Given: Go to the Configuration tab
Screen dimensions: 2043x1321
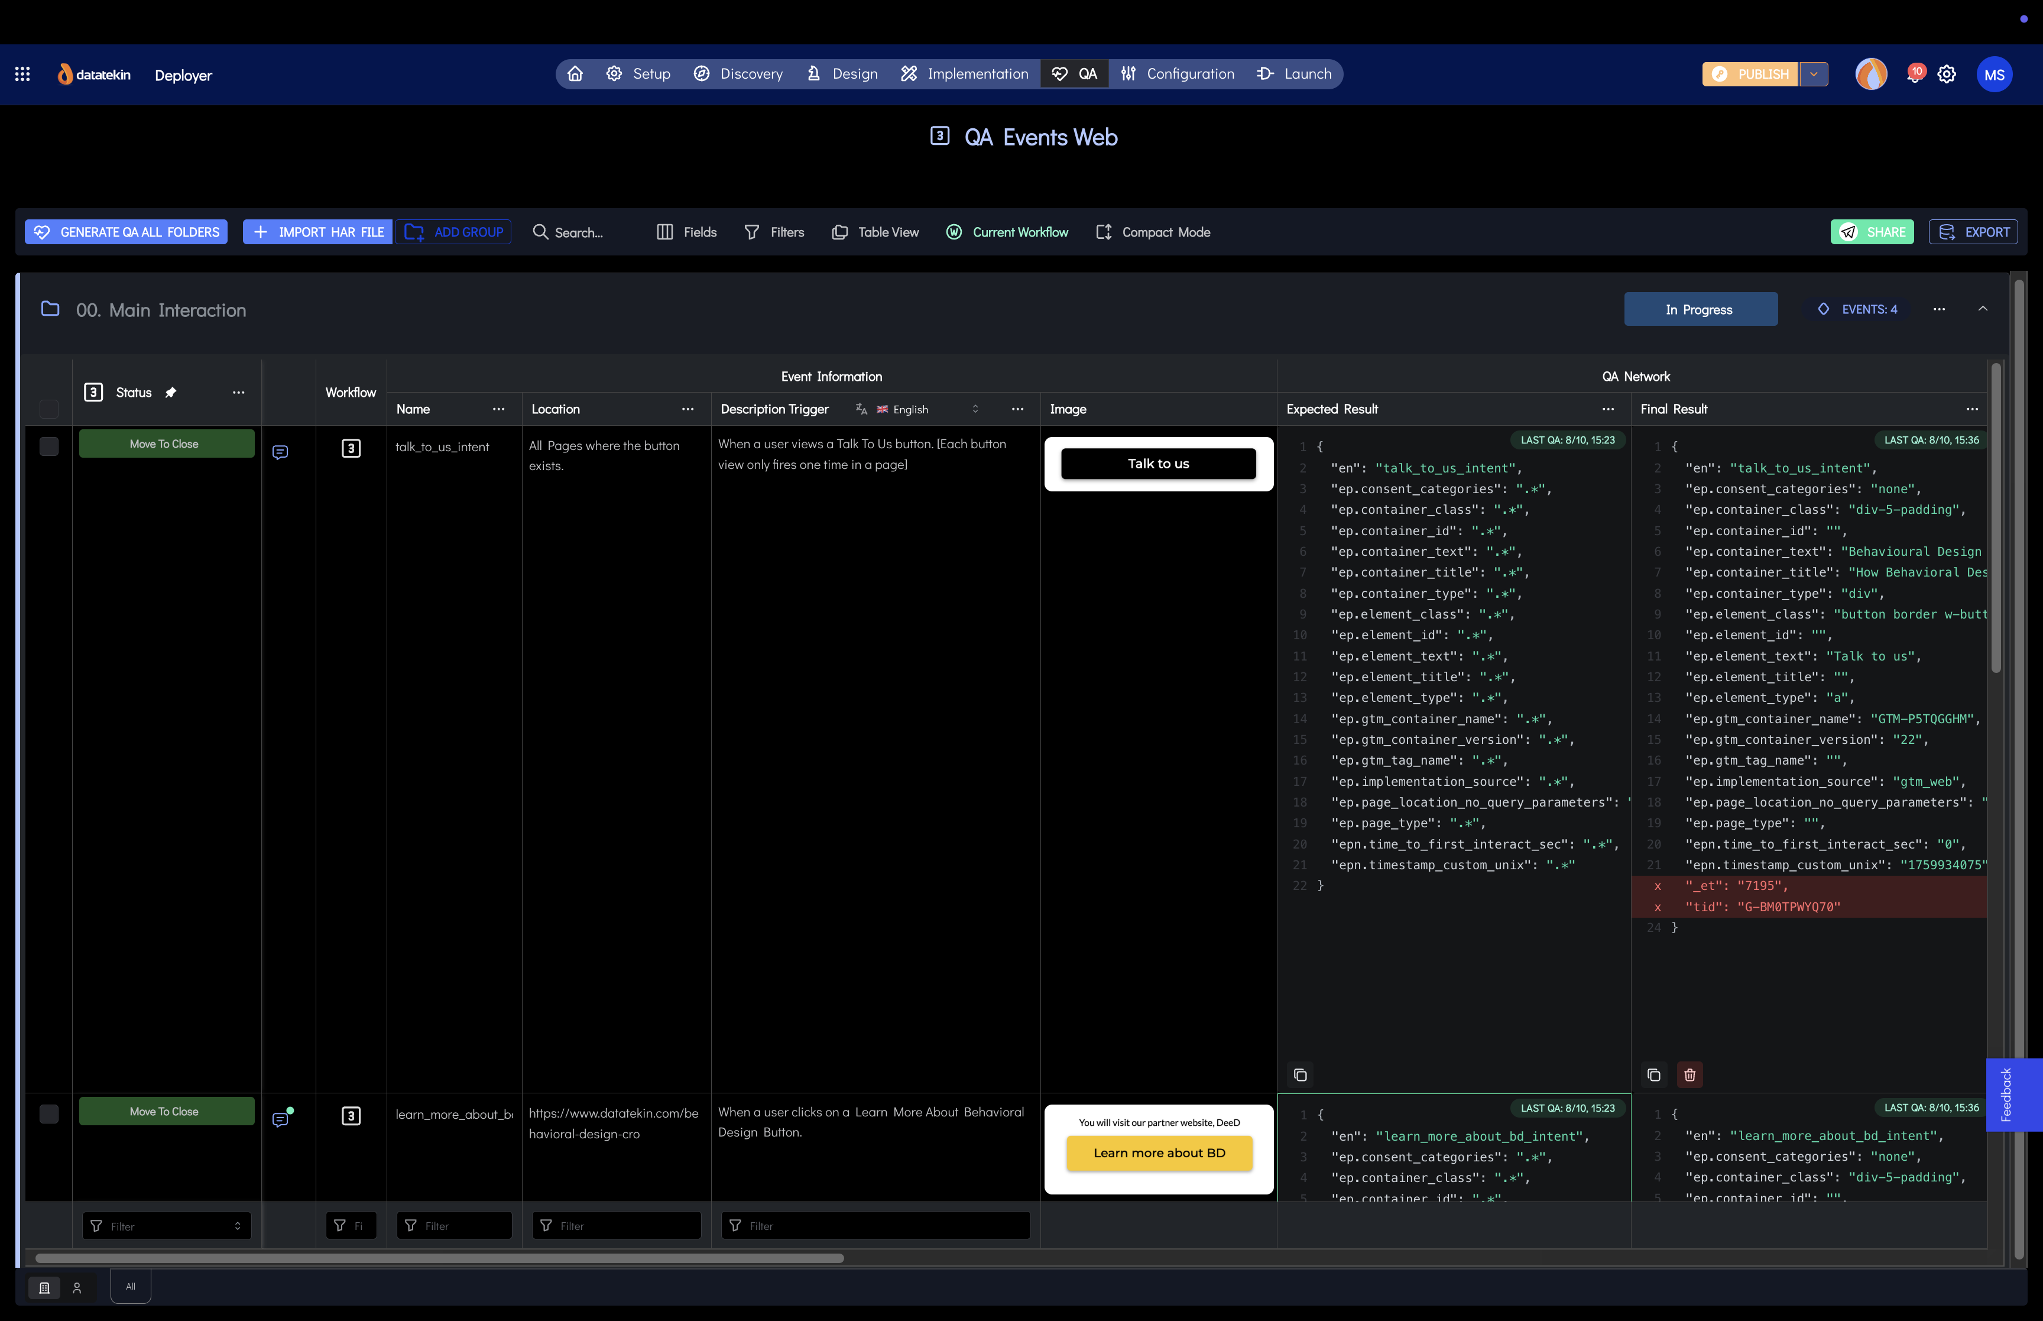Looking at the screenshot, I should [1178, 74].
